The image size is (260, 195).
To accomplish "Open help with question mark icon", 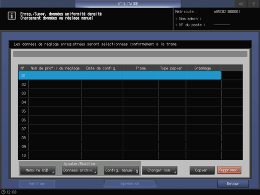I will [253, 4].
